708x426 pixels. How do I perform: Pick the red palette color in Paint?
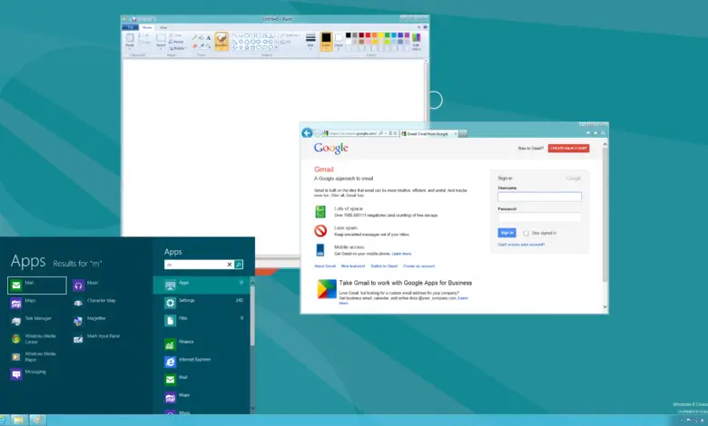pyautogui.click(x=368, y=34)
